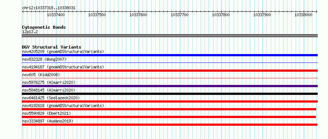
Task: Click the purple nsv5976275 variant bar
Action: coord(170,86)
